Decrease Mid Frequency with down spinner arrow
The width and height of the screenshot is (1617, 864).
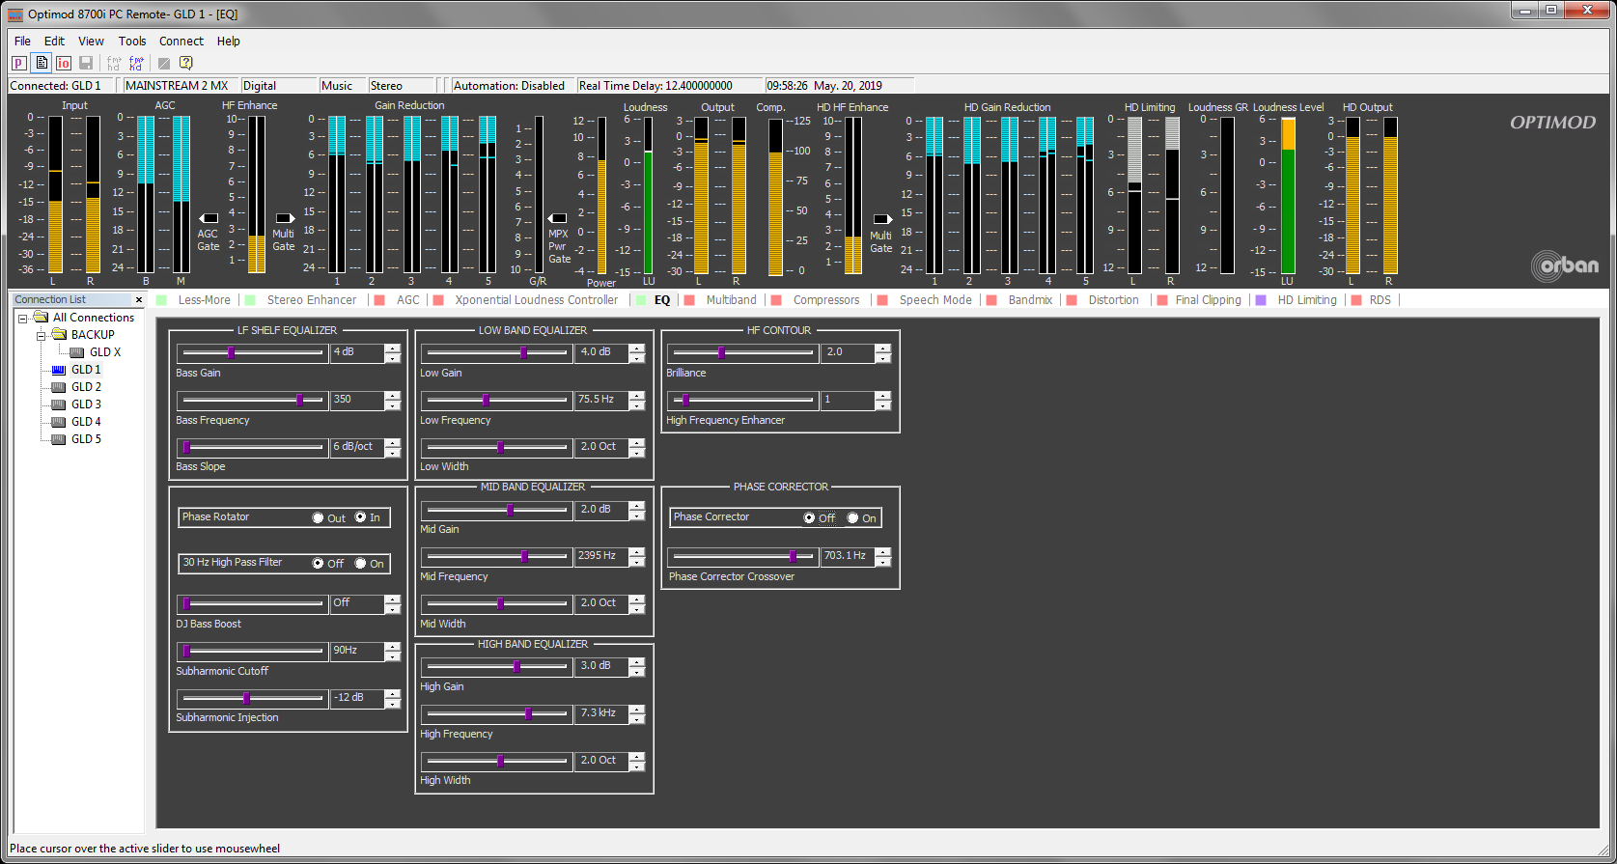pyautogui.click(x=636, y=561)
